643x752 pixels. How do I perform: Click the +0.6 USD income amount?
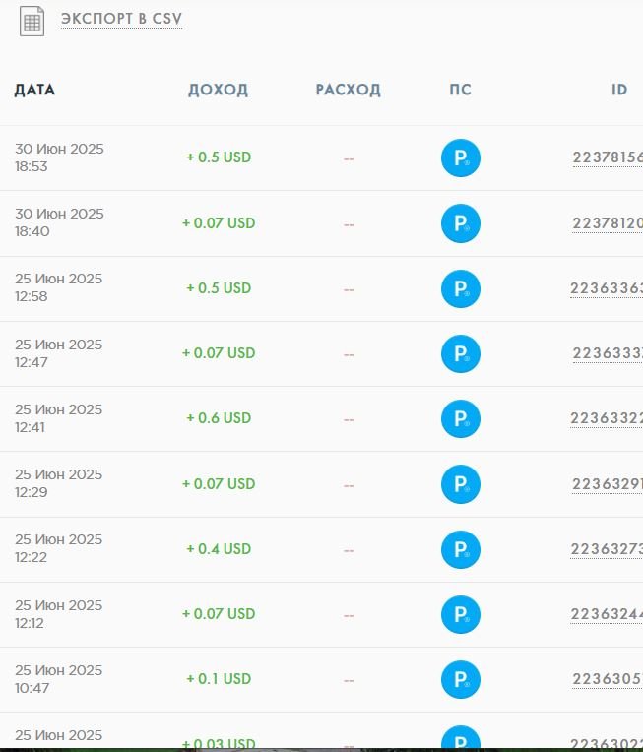[219, 418]
